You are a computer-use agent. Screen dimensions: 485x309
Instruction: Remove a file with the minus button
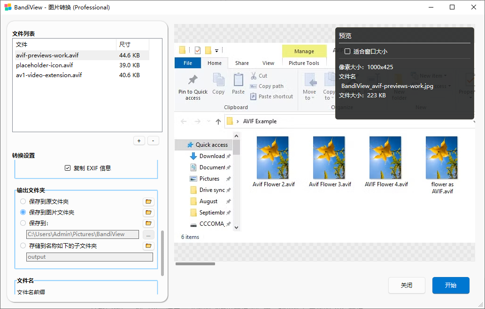point(153,141)
